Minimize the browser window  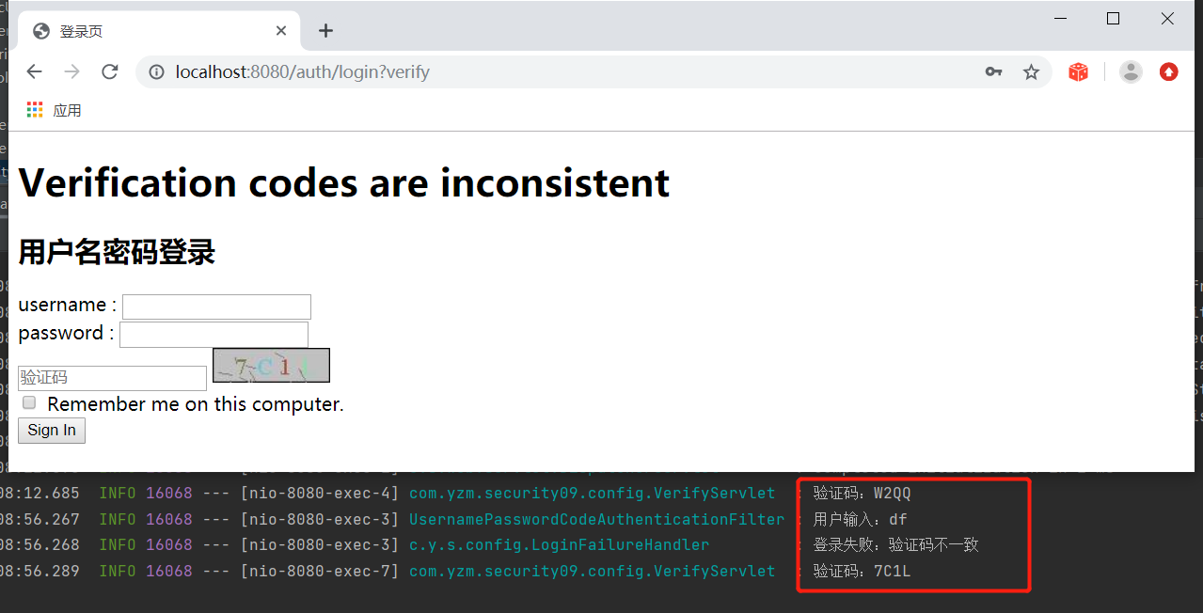[1060, 19]
